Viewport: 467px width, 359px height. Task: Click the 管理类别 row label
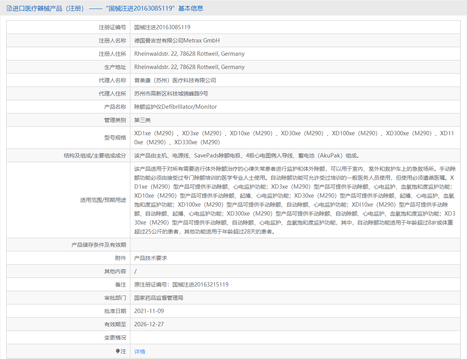[x=115, y=120]
